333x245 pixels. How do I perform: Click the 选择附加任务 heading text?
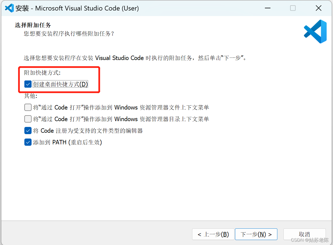(33, 25)
